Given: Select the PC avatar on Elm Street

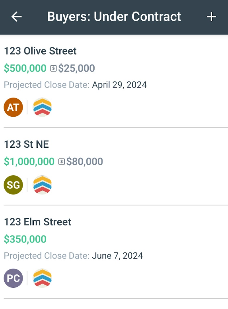Looking at the screenshot, I should click(13, 278).
